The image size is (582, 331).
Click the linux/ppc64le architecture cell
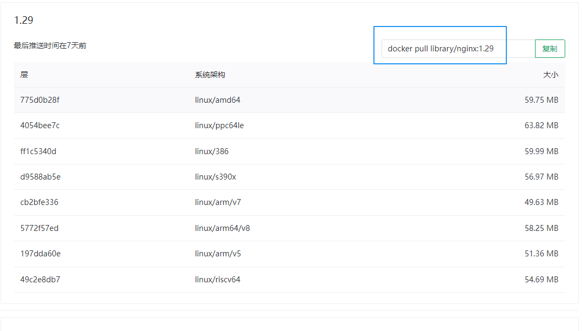point(219,125)
